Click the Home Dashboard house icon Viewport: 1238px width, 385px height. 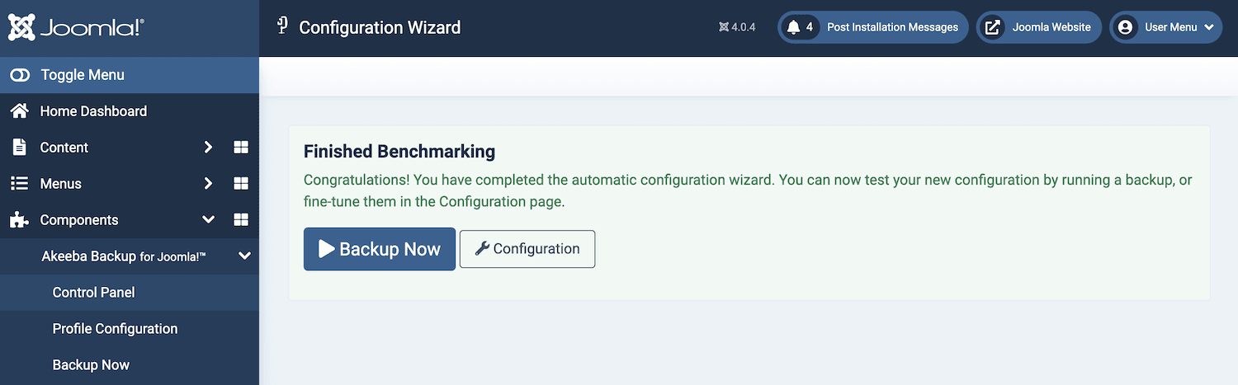20,111
